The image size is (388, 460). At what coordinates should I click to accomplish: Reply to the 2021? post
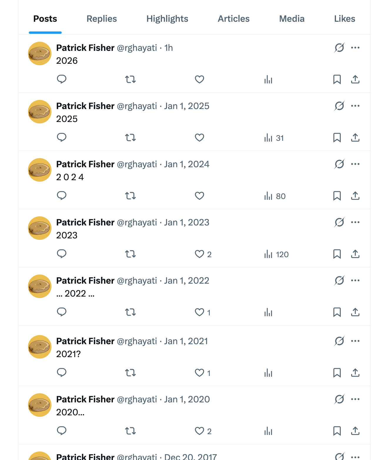click(62, 373)
